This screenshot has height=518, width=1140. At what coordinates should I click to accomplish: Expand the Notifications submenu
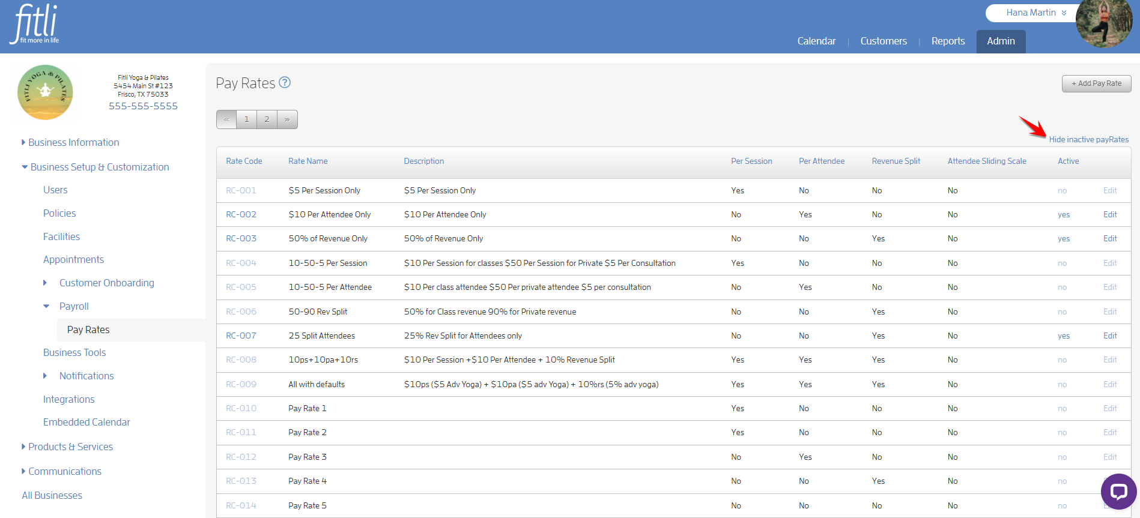click(x=79, y=376)
